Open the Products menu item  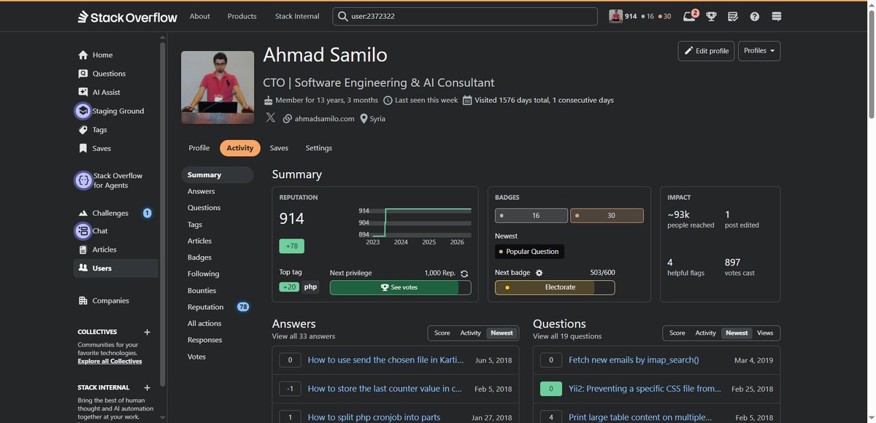(x=242, y=16)
